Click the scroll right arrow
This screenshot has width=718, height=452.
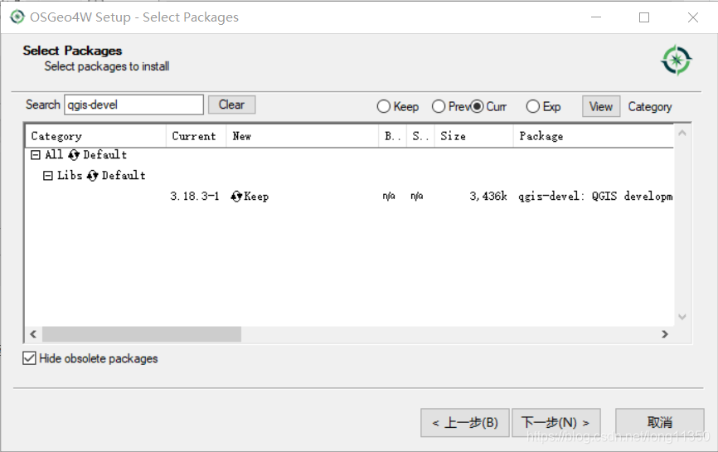(665, 334)
